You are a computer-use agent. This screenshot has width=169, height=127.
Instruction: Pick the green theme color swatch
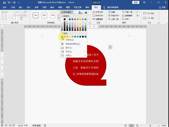[x=86, y=19]
